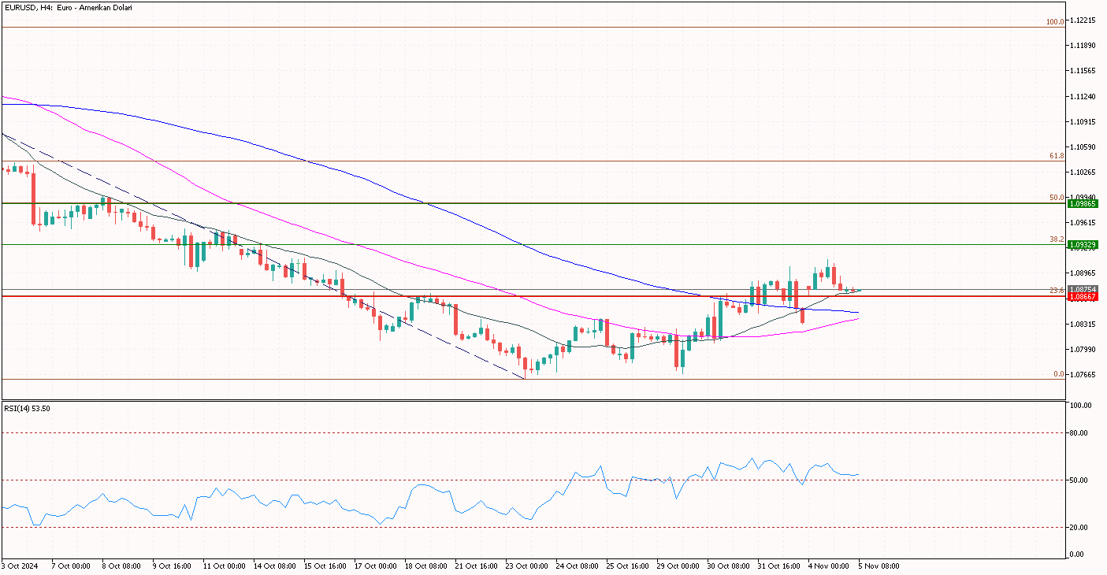Click the 9 Oct 16:00 time label
Image resolution: width=1107 pixels, height=575 pixels.
click(x=170, y=566)
